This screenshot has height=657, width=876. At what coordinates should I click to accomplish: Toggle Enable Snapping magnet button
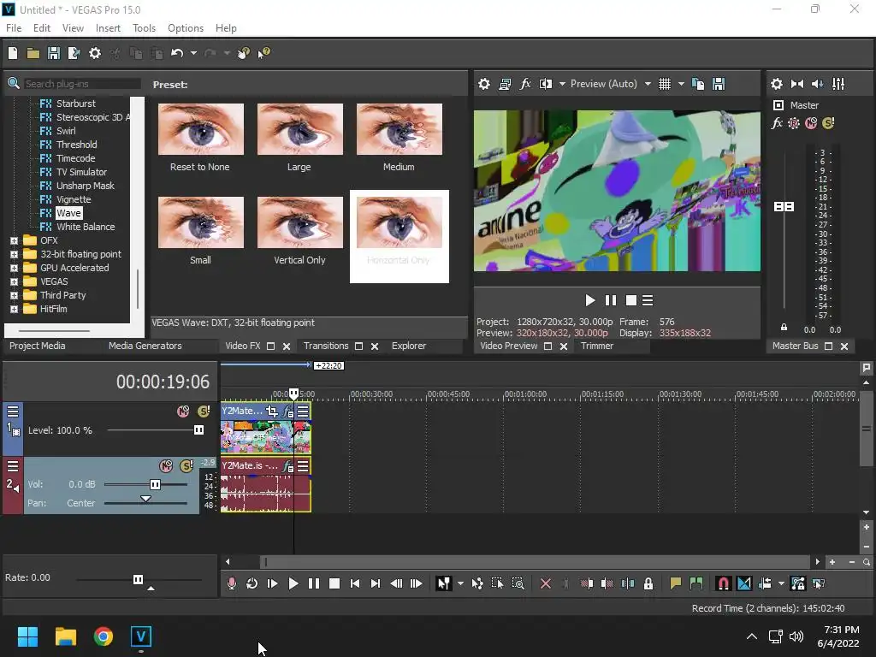click(723, 583)
